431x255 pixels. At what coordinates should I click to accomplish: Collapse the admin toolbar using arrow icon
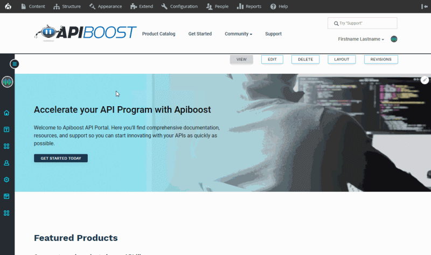(425, 6)
